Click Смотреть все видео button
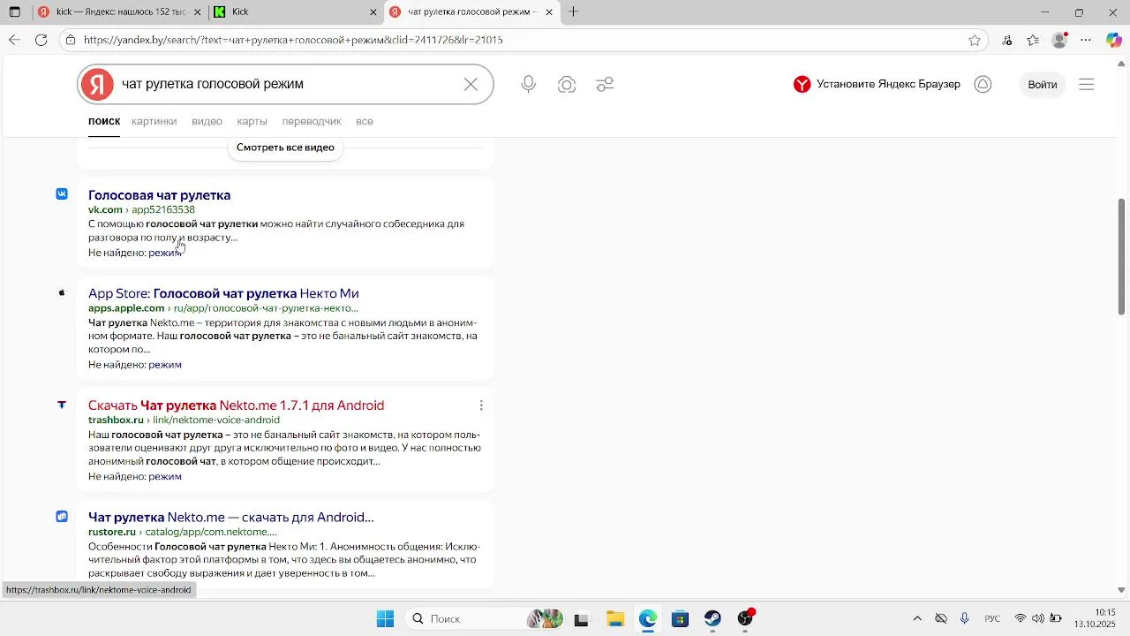 pos(285,148)
